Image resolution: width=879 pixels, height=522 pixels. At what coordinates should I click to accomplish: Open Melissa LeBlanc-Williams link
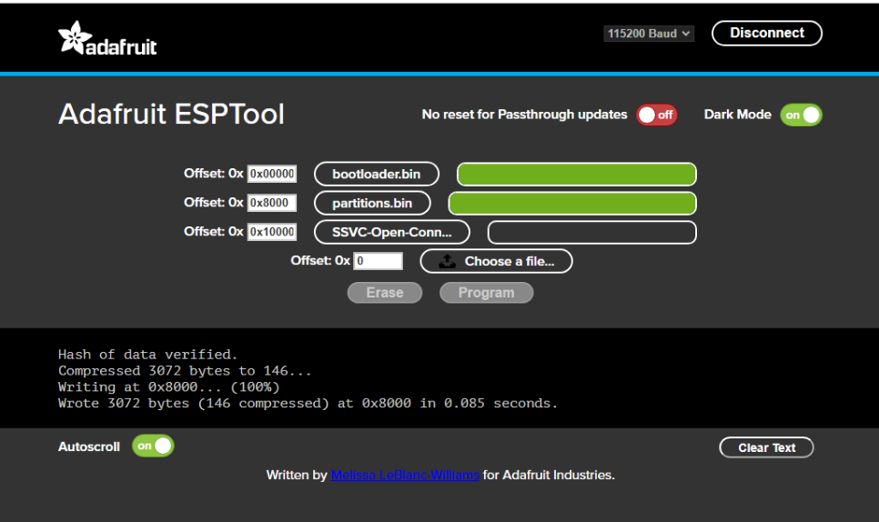[x=405, y=475]
